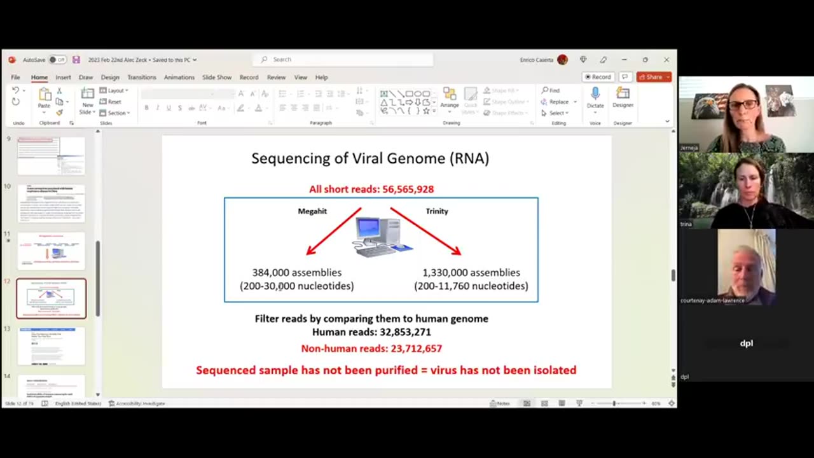Toggle Underline formatting
The height and width of the screenshot is (458, 814).
pyautogui.click(x=169, y=108)
